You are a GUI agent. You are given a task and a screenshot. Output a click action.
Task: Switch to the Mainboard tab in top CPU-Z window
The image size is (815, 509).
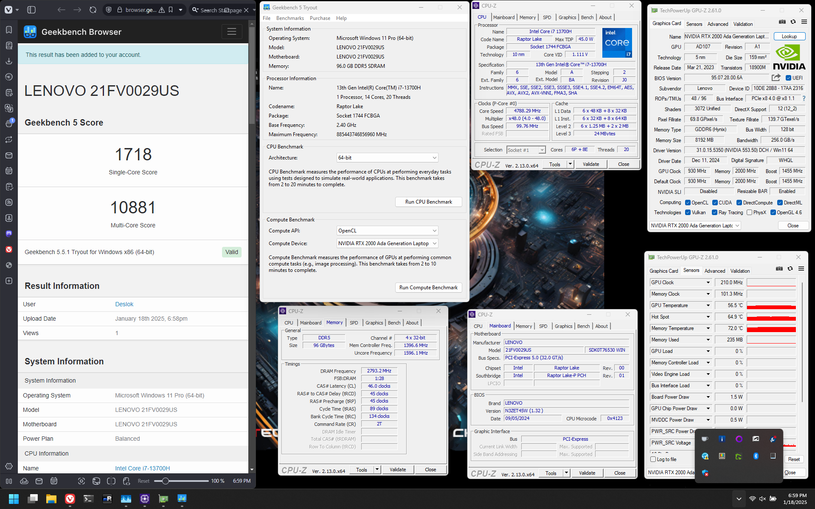coord(504,17)
